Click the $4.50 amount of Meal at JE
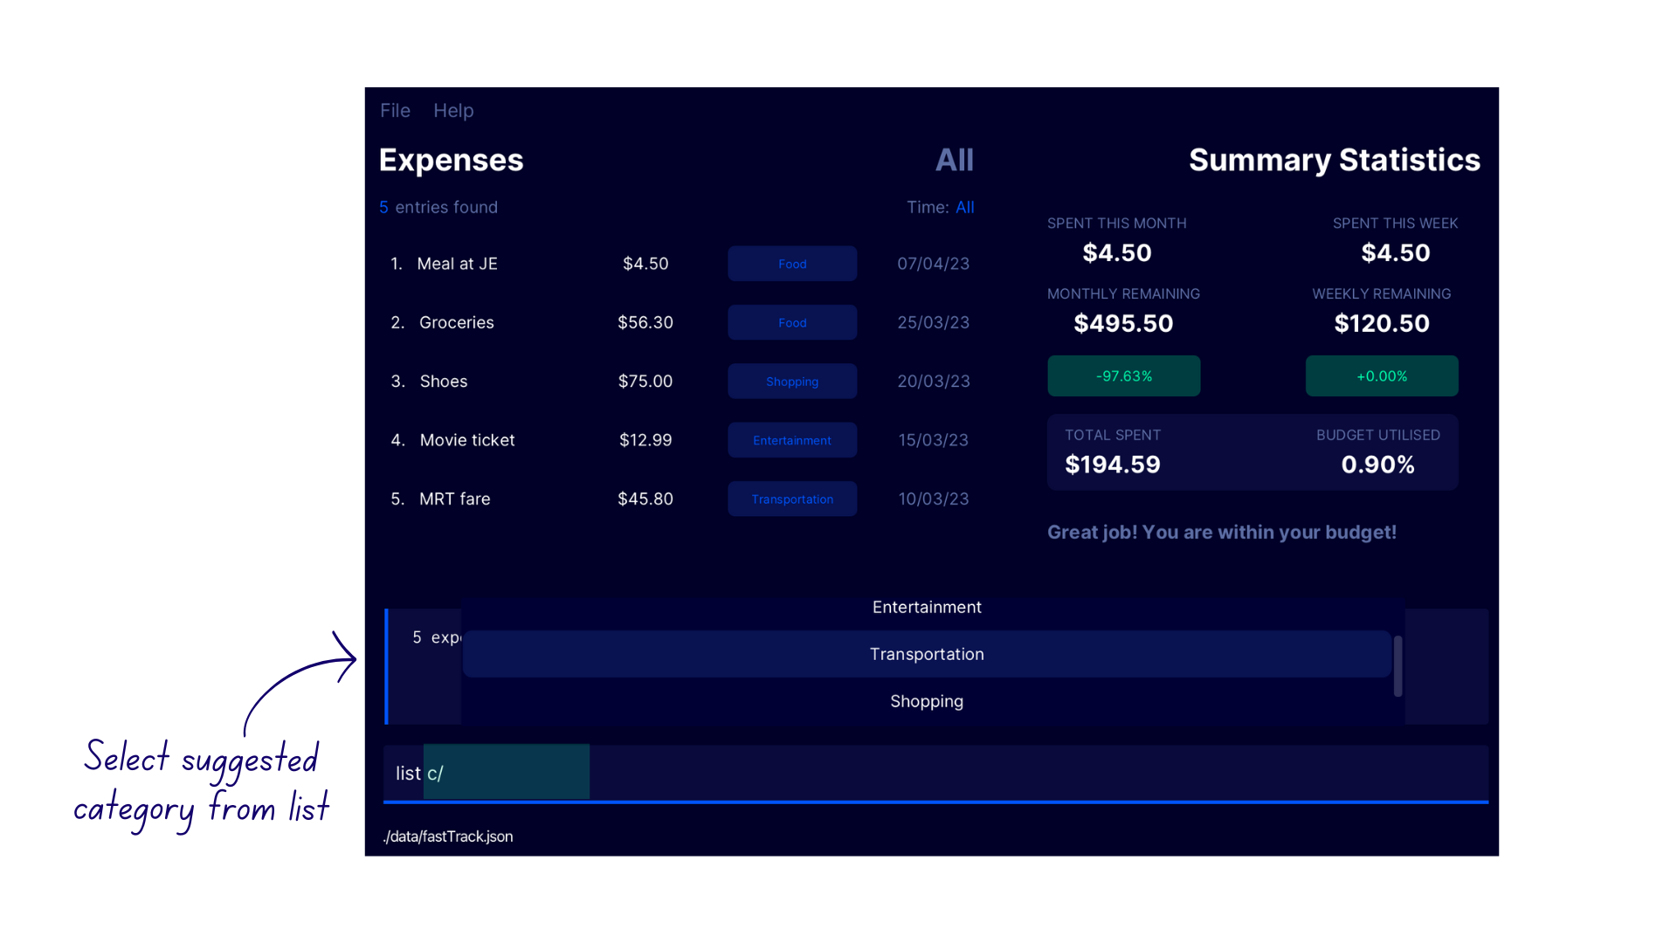Screen dimensions: 1677x943 pyautogui.click(x=645, y=264)
